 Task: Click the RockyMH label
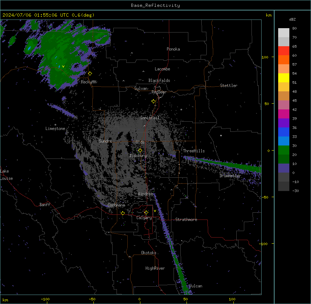coord(88,82)
